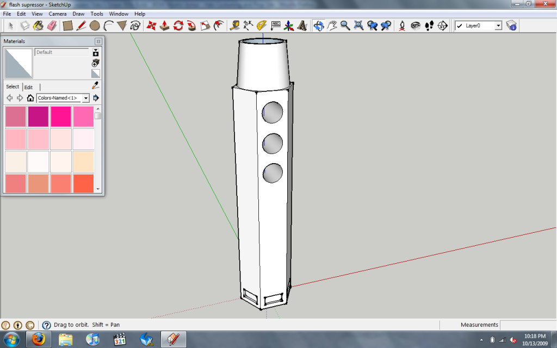
Task: Open Firefox from the Windows taskbar
Action: coord(38,340)
